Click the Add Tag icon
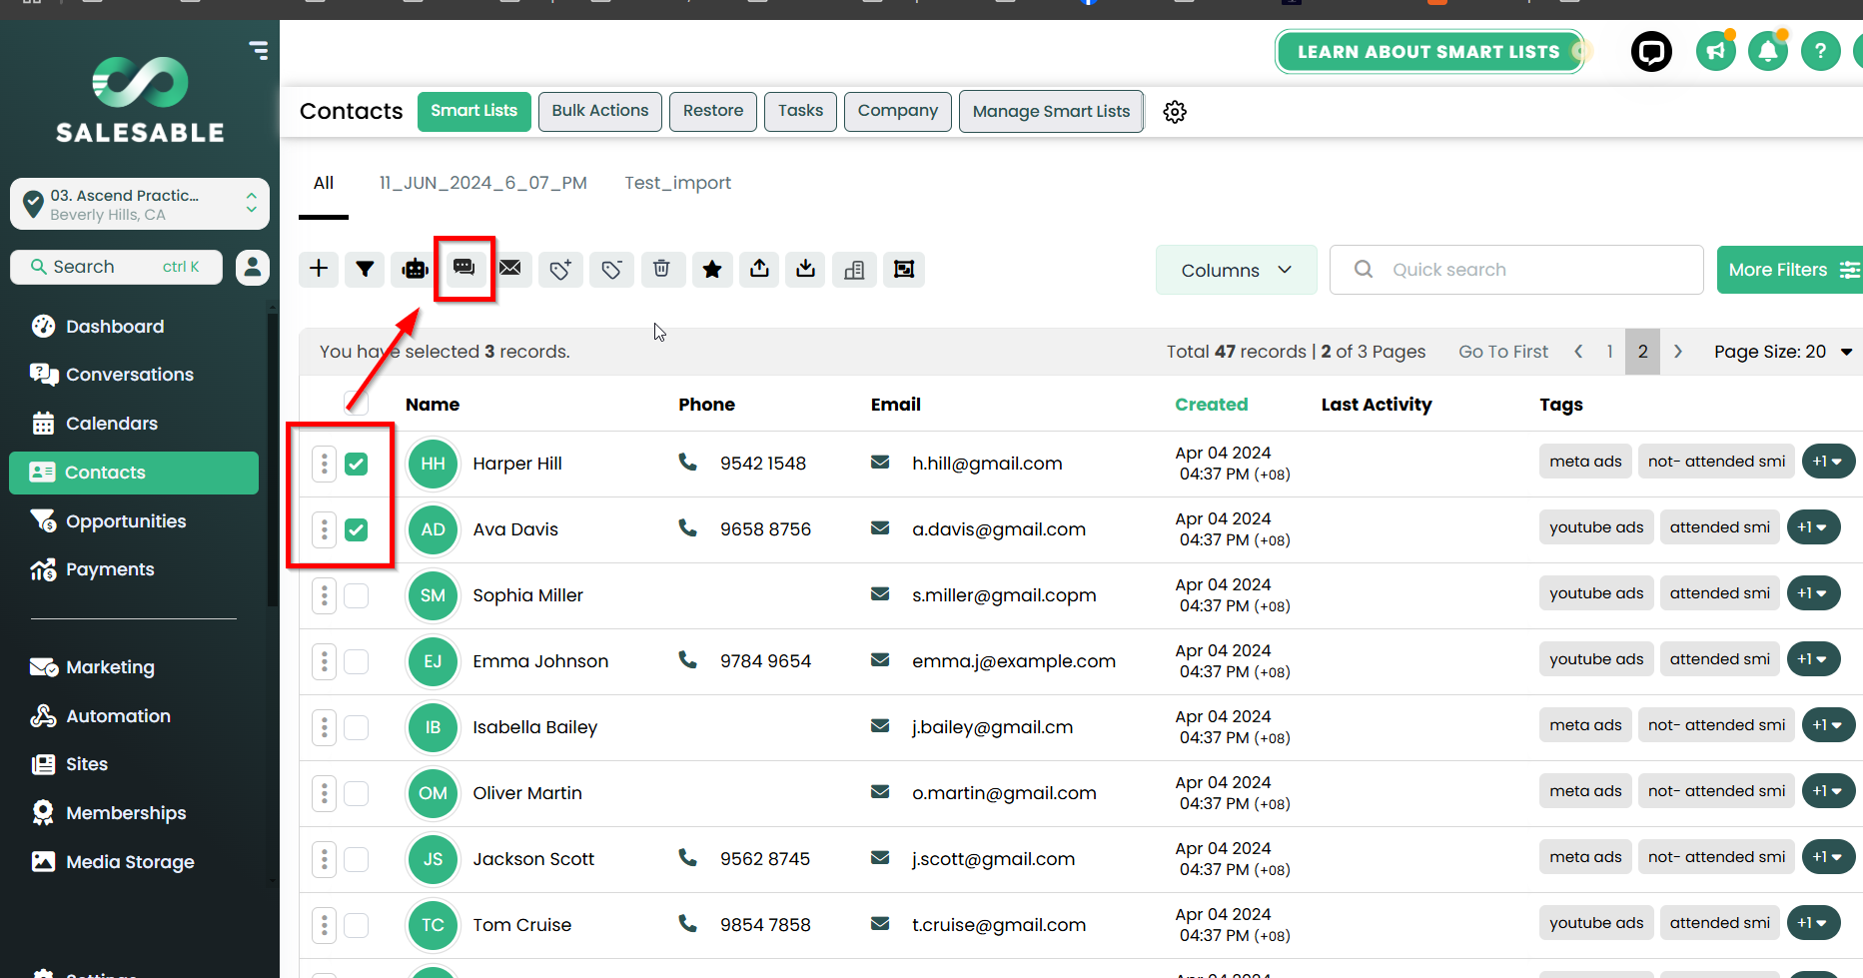 [560, 269]
